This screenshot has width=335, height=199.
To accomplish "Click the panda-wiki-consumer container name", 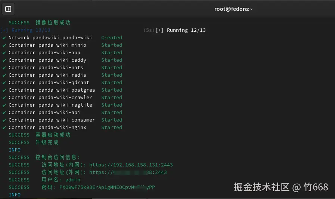I will [66, 120].
